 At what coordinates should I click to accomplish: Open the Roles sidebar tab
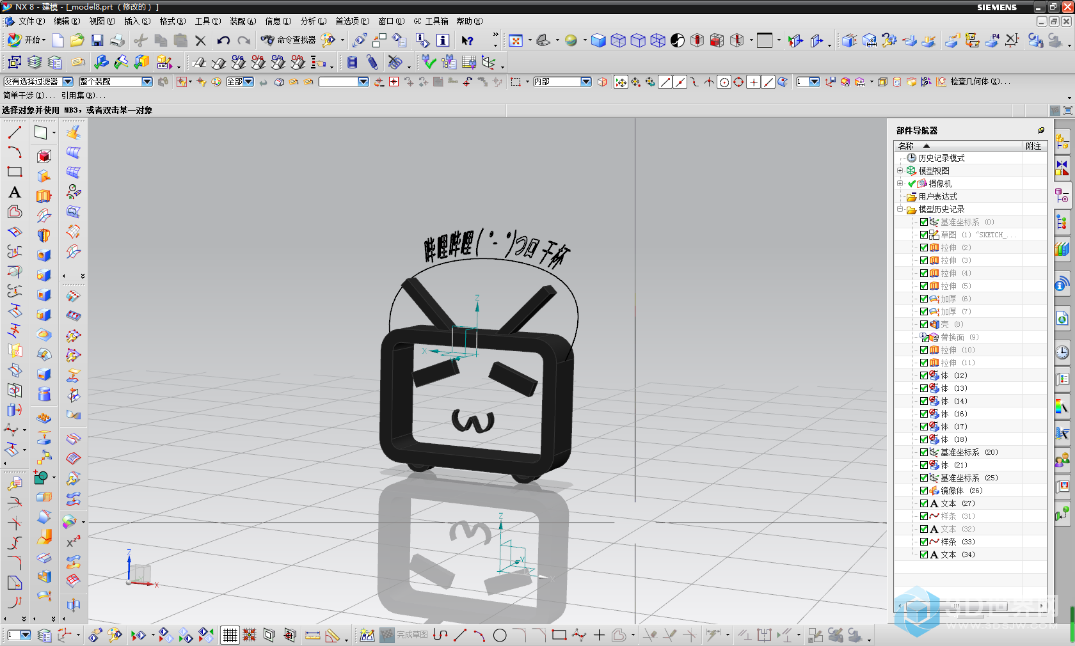(x=1062, y=460)
